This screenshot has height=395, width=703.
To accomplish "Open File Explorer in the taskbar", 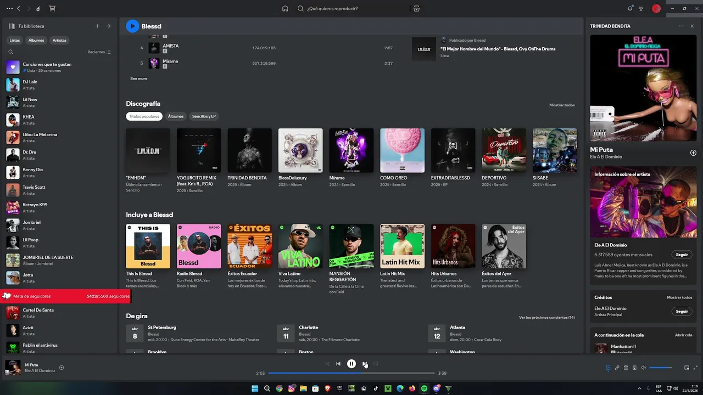I will [x=303, y=388].
